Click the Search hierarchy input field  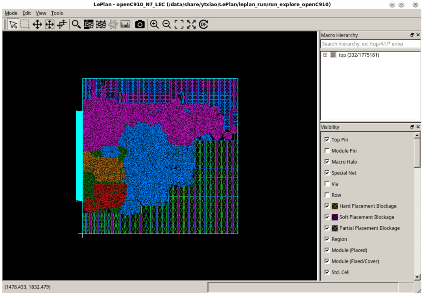371,44
